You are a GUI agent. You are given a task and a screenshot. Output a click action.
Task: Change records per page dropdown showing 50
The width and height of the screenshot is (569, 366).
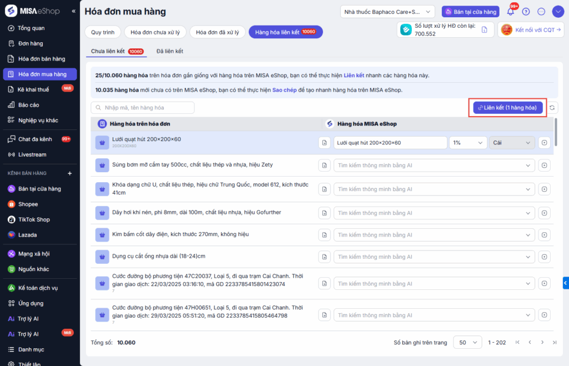pyautogui.click(x=467, y=343)
